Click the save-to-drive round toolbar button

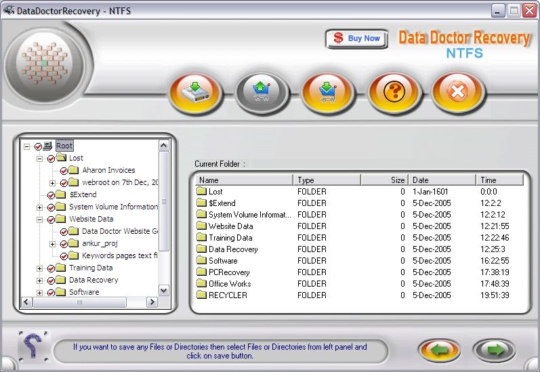[x=195, y=93]
